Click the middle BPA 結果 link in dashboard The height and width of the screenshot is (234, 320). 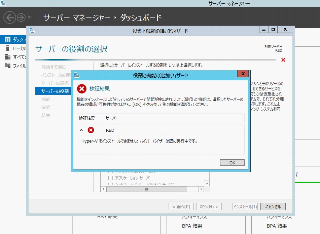coord(192,226)
